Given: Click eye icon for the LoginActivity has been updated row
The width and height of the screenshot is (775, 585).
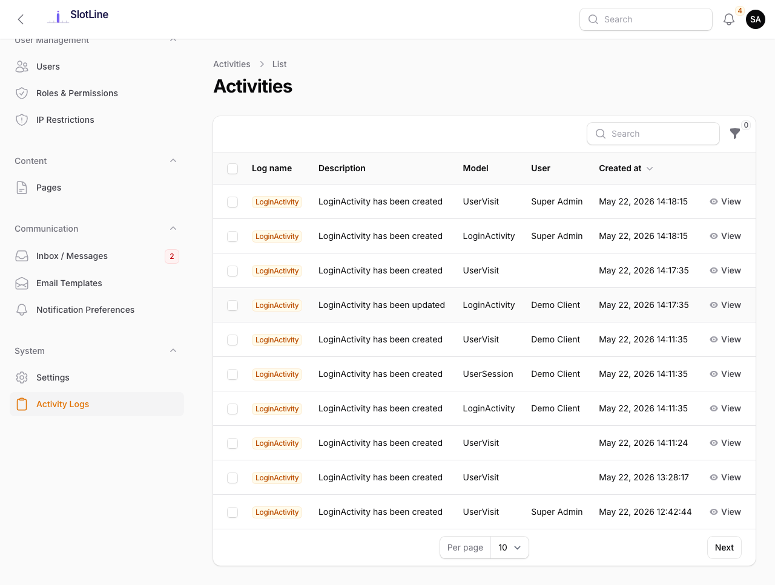Looking at the screenshot, I should 714,305.
